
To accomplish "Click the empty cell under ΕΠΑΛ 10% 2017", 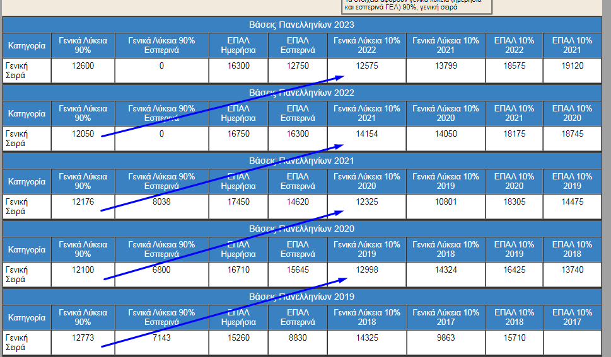I will 572,343.
